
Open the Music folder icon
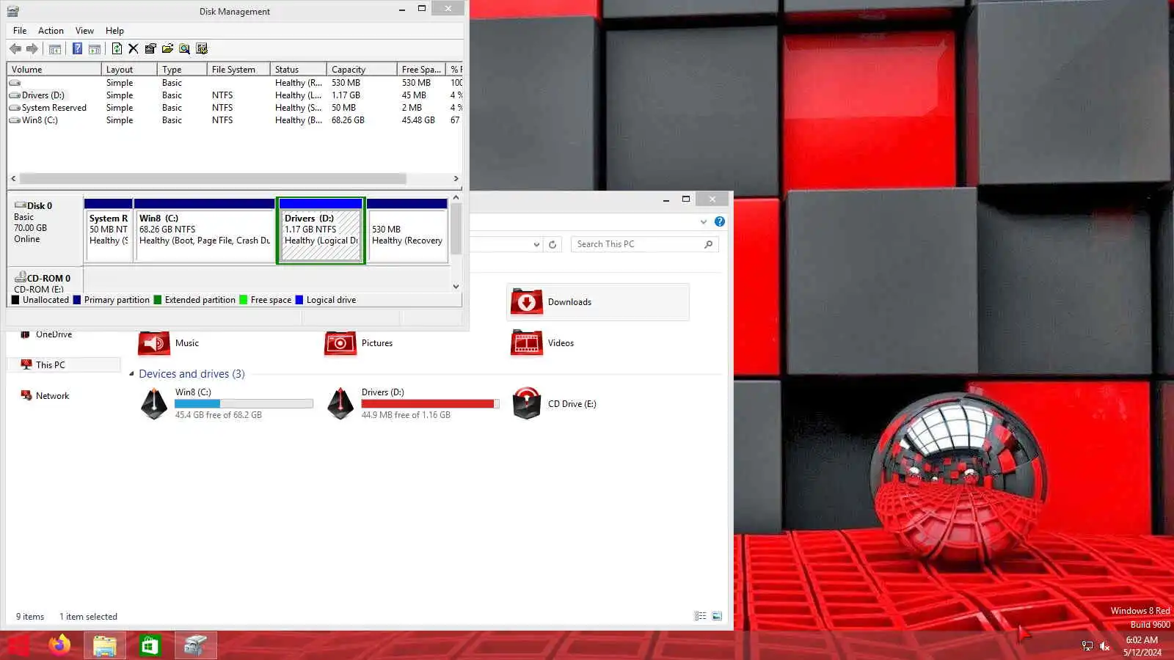tap(153, 343)
